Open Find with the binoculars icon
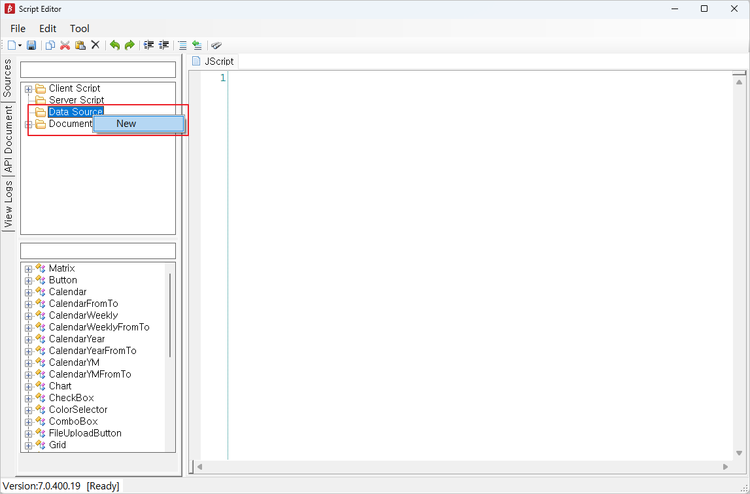 pyautogui.click(x=216, y=45)
